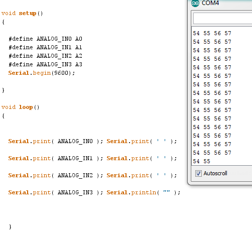Click the Autoscroll label text
252x237 pixels.
(x=215, y=173)
